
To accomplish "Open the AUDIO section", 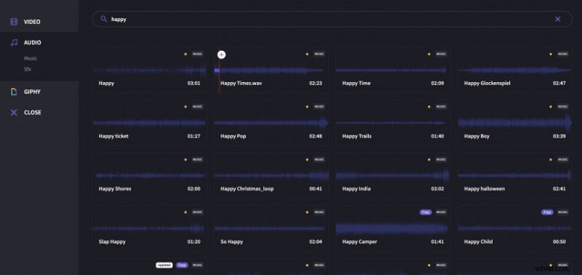I will pyautogui.click(x=32, y=43).
